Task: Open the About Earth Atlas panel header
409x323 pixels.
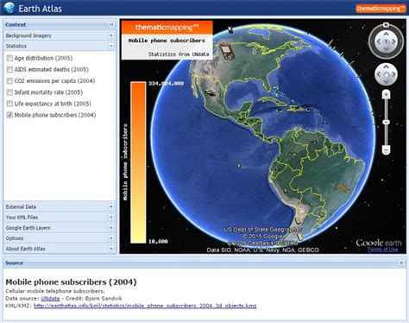Action: pyautogui.click(x=60, y=249)
